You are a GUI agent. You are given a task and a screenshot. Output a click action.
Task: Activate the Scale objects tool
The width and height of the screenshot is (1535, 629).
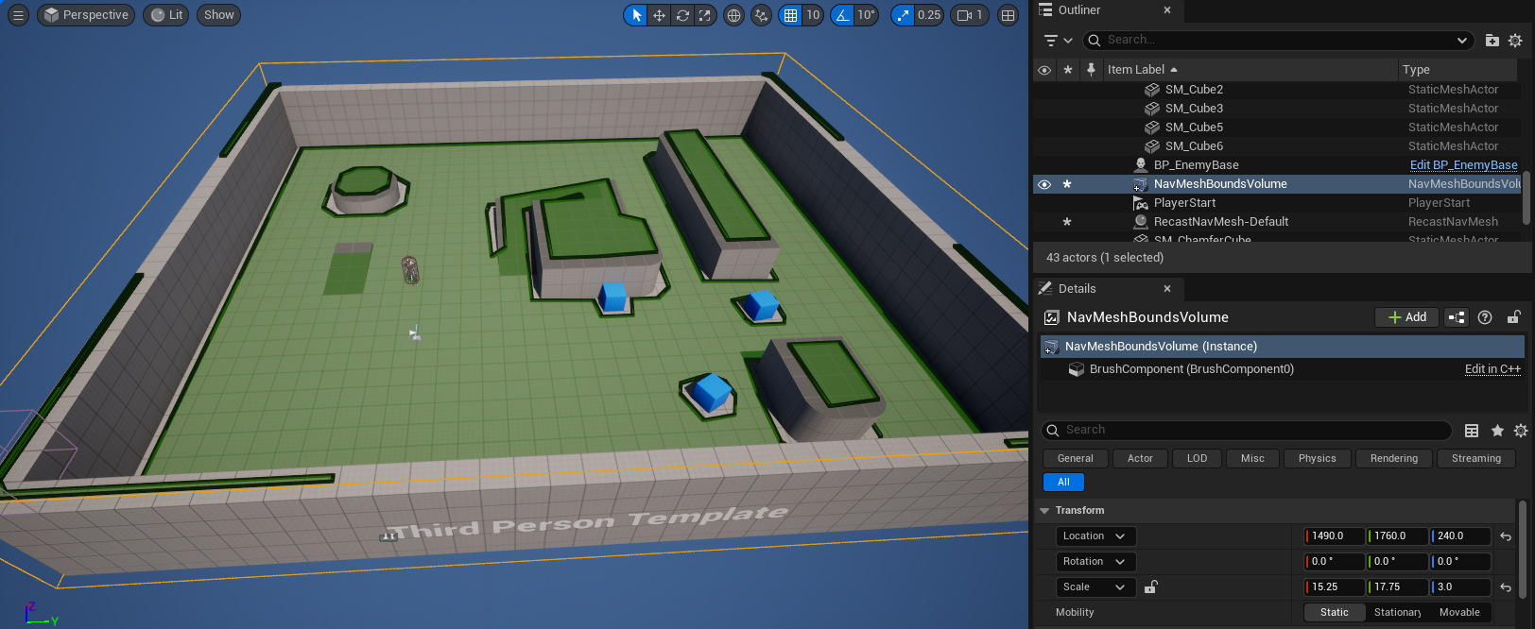(704, 15)
